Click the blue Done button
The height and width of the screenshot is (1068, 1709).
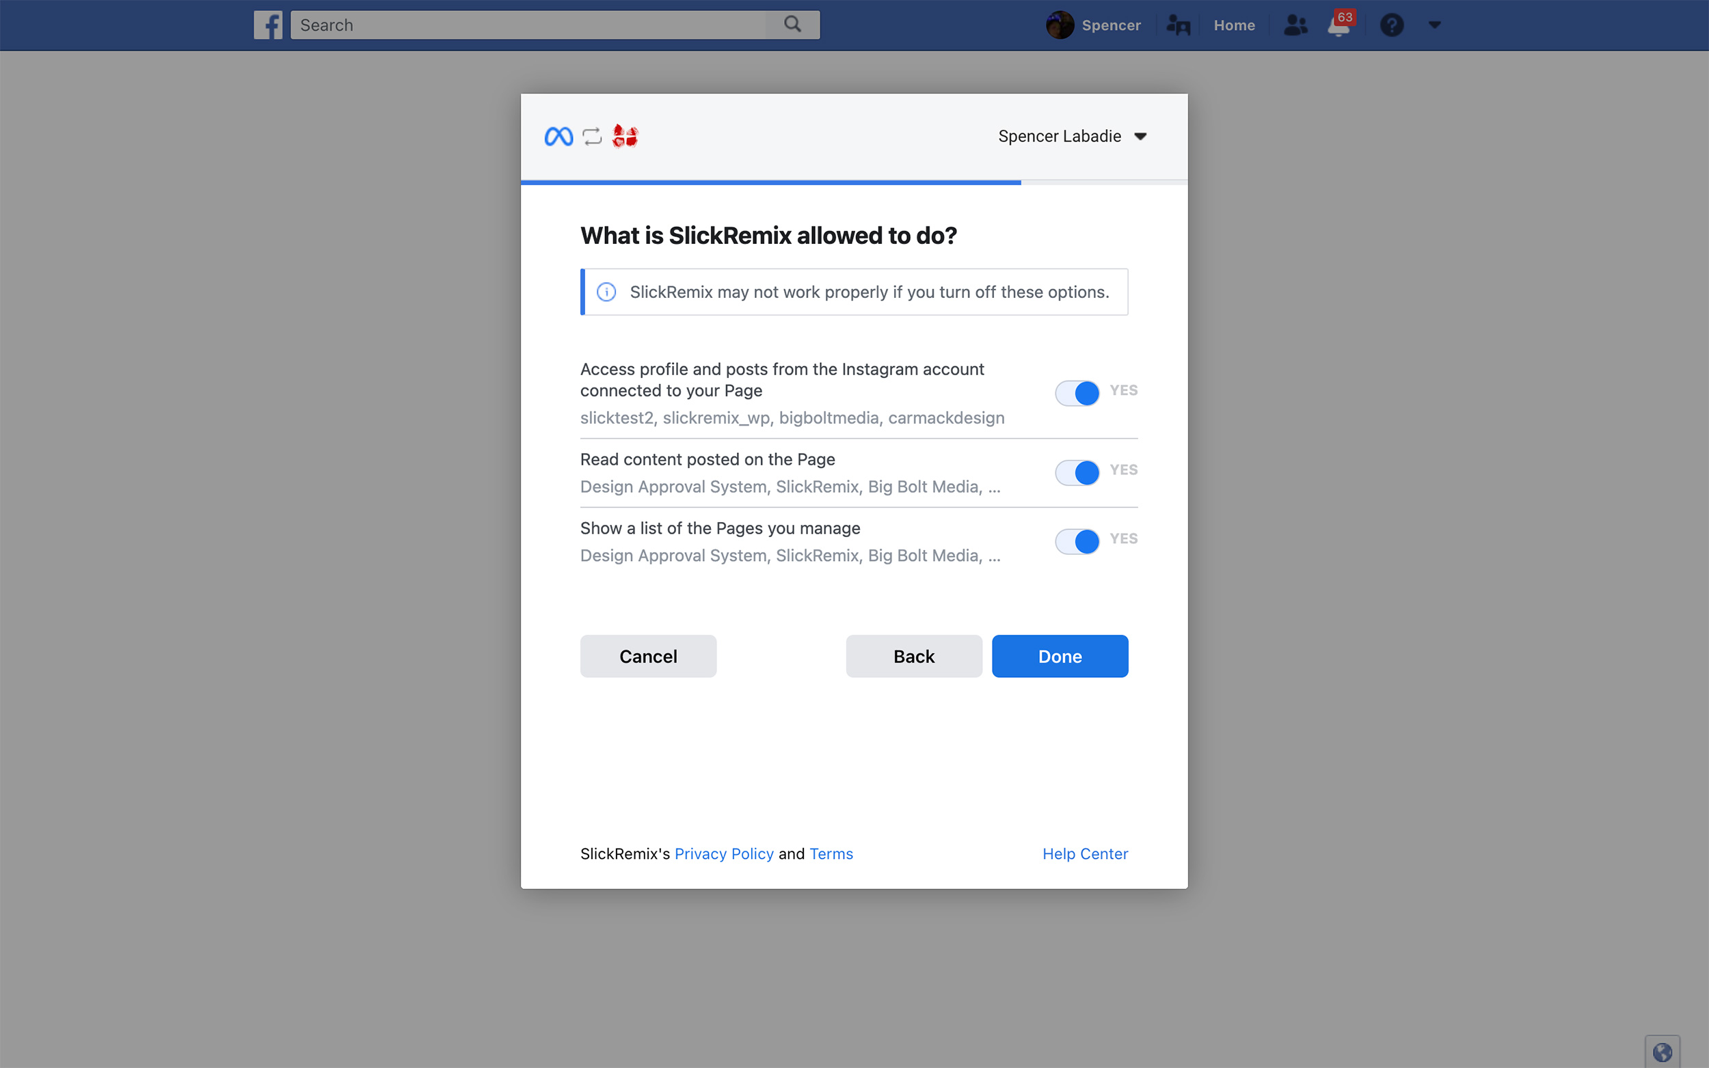click(x=1059, y=656)
